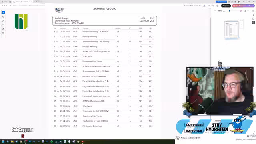Select the page one thumbnail
Viewport: 256px width, 144px height.
point(232,30)
